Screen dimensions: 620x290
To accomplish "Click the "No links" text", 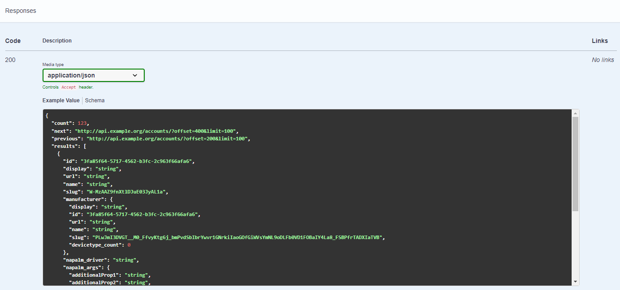I will pos(603,60).
